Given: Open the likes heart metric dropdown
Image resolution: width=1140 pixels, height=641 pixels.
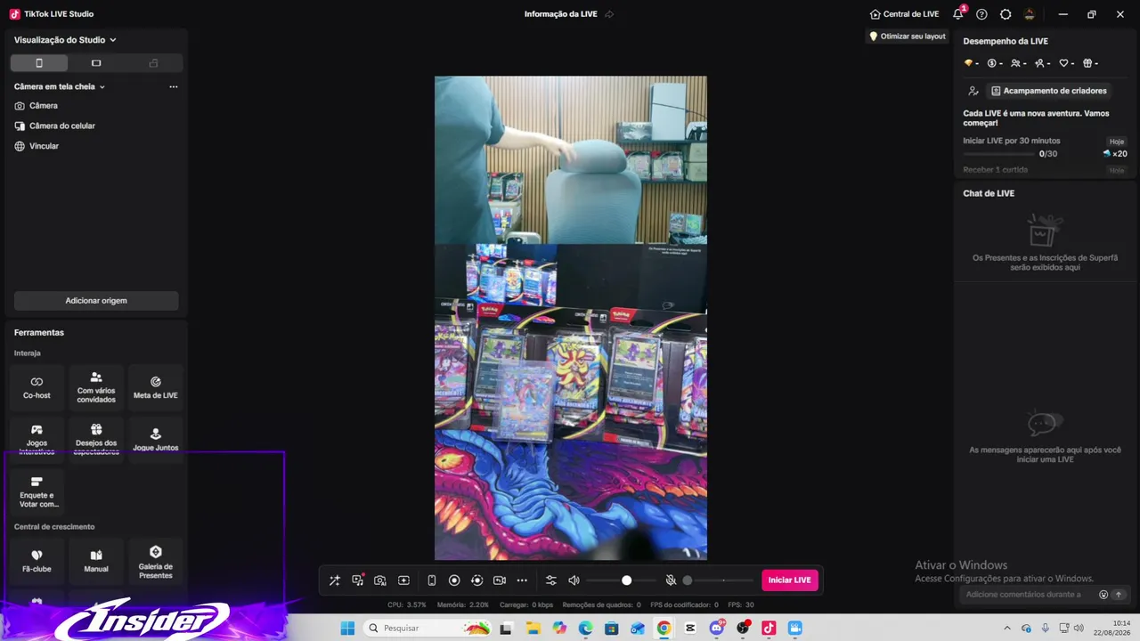Looking at the screenshot, I should [x=1067, y=63].
